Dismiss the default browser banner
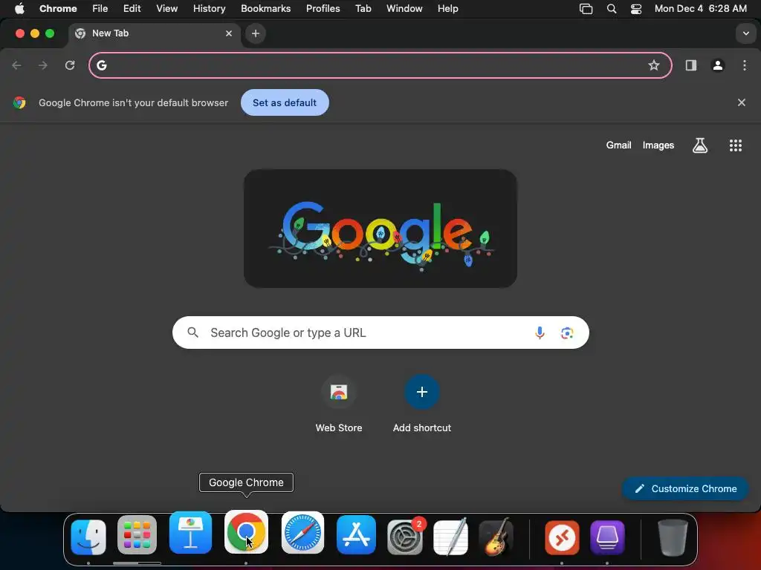 tap(741, 102)
